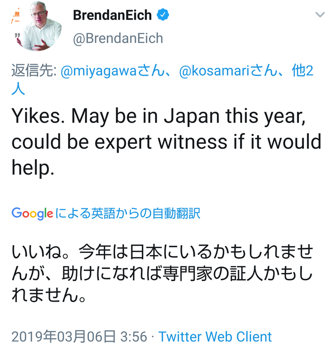Click the Japanese line starting いいね。今年は
Image resolution: width=336 pixels, height=352 pixels.
[x=162, y=252]
